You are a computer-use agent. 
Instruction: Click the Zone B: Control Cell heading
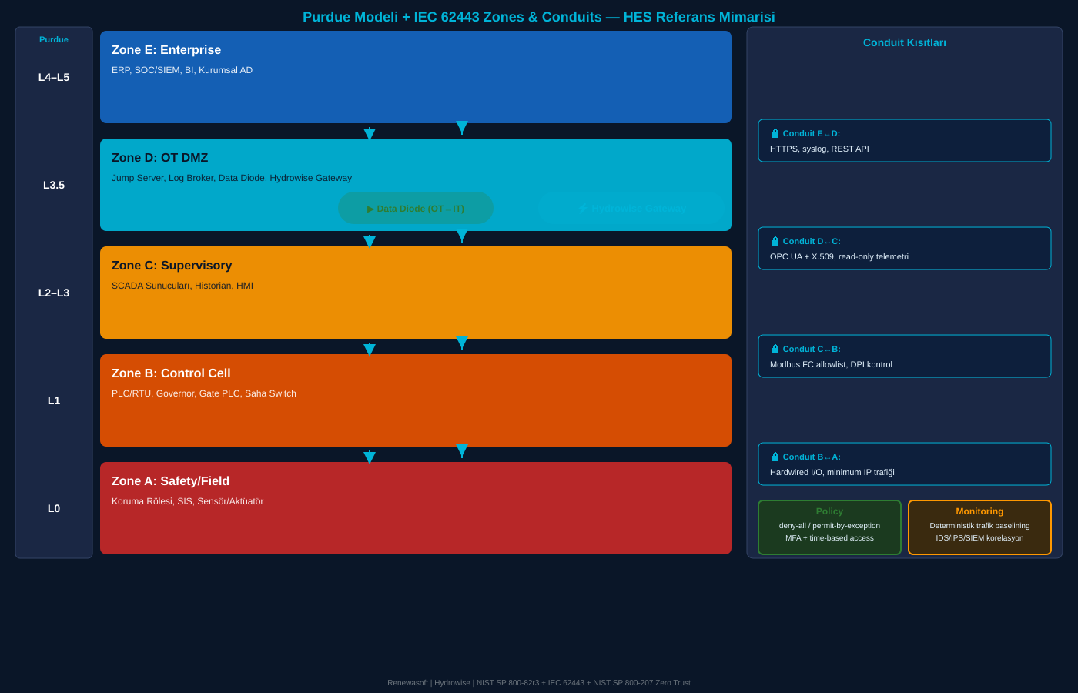pos(171,373)
